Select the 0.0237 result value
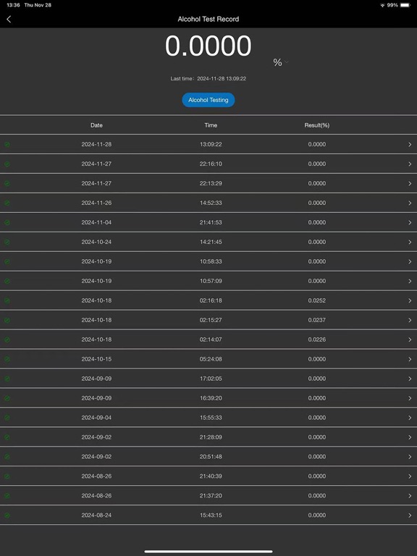Viewport: 417px width, 556px height. [316, 320]
